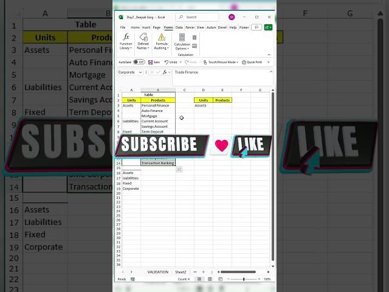
Task: Click the vertical scrollbar thumb in the sheet
Action: tap(273, 176)
